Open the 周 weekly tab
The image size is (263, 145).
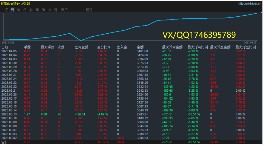[x=19, y=10]
